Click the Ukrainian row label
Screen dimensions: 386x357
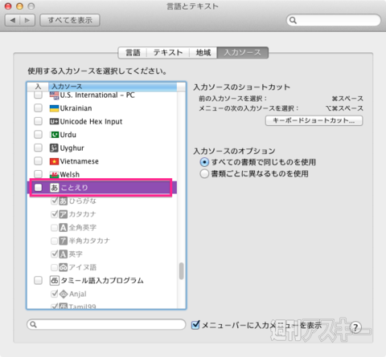click(76, 108)
